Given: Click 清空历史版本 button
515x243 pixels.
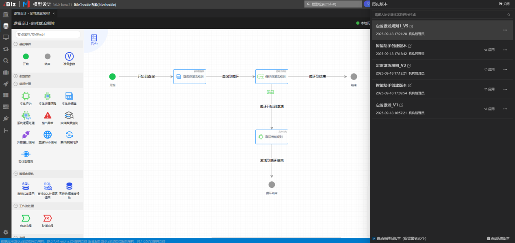Looking at the screenshot, I should (x=498, y=239).
